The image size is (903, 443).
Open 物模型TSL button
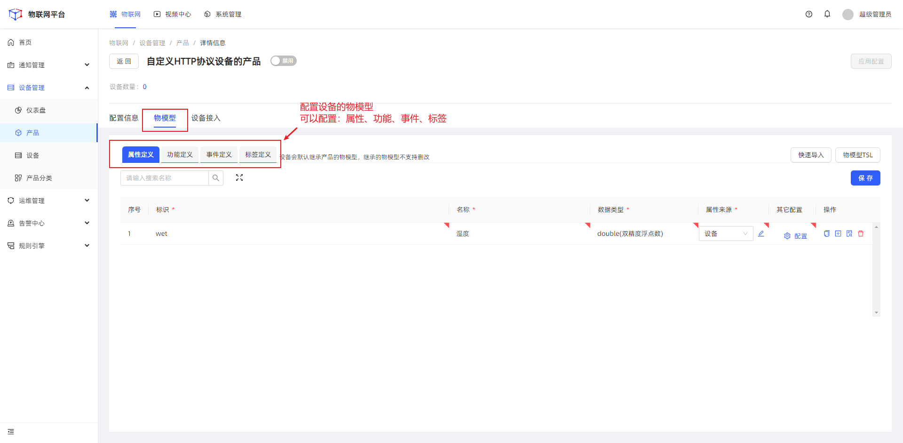click(858, 155)
